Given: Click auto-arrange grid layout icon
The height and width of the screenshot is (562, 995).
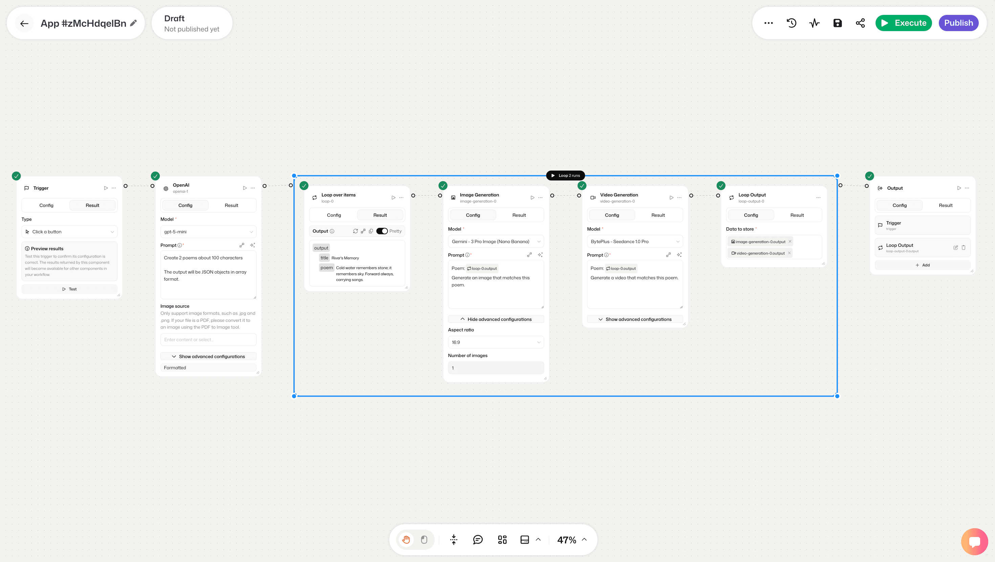Looking at the screenshot, I should click(x=502, y=540).
